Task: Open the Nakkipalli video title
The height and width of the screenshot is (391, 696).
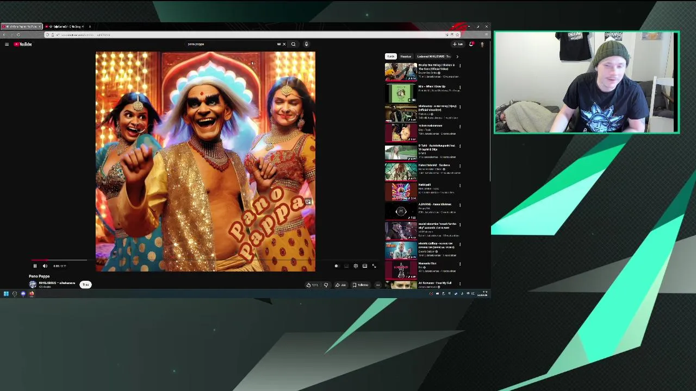Action: (425, 185)
